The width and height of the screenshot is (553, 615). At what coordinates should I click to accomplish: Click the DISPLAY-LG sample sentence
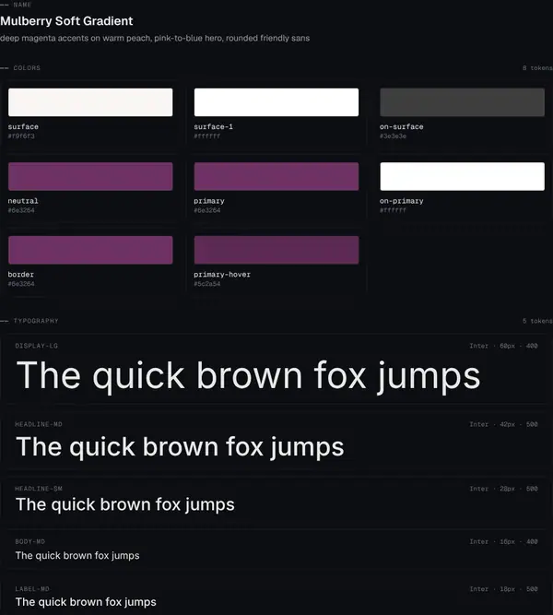pyautogui.click(x=248, y=376)
